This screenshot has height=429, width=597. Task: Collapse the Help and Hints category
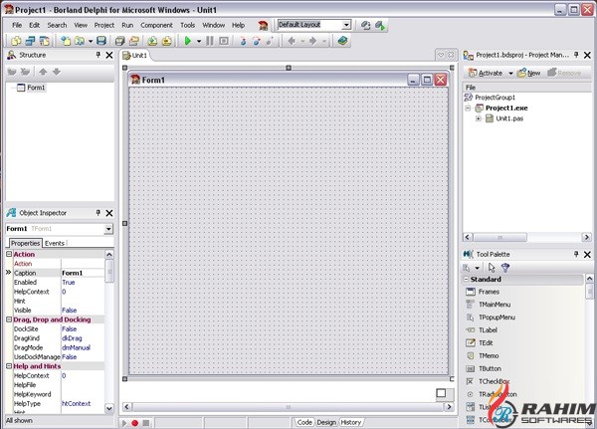click(9, 365)
